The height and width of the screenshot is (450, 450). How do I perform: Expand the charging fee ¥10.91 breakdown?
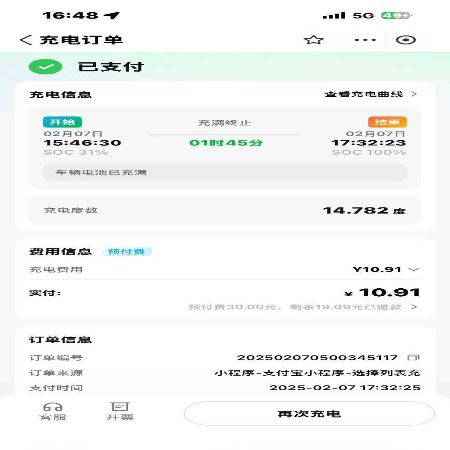pyautogui.click(x=414, y=269)
